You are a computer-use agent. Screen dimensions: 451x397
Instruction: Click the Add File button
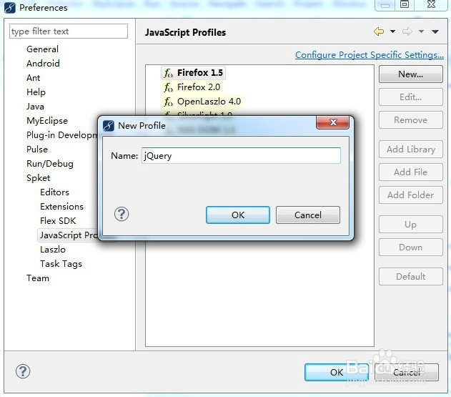click(x=411, y=172)
